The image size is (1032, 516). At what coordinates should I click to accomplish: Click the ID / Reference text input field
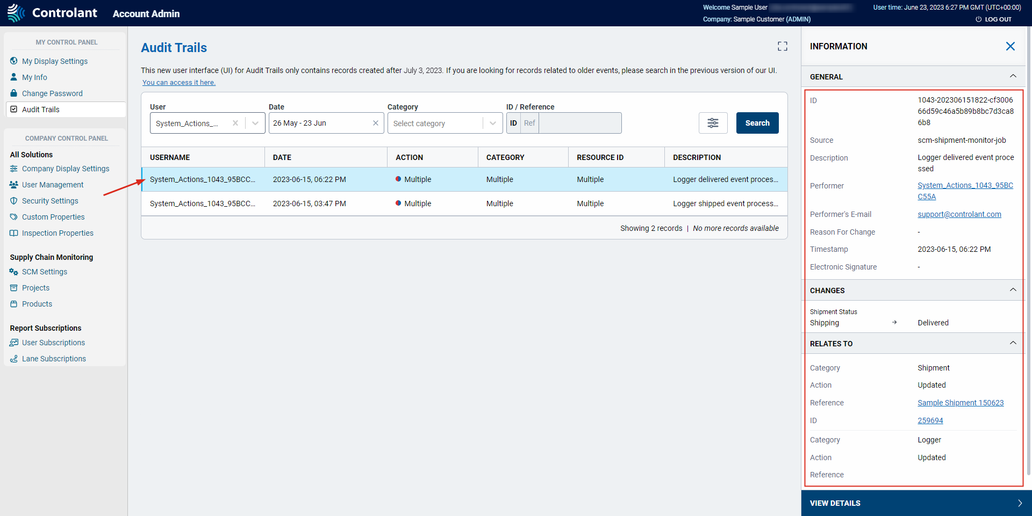pos(580,123)
